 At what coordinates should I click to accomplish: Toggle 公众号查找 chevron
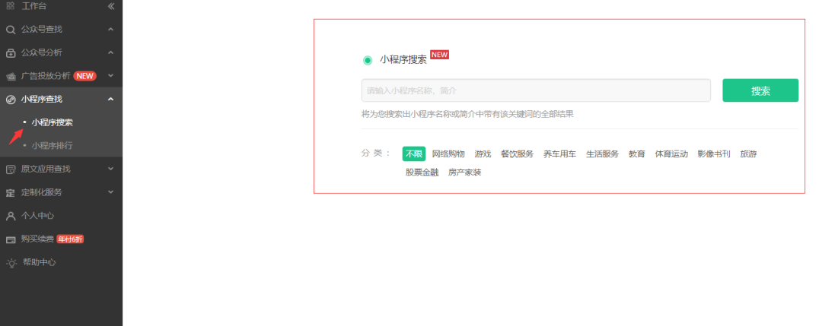(x=110, y=30)
